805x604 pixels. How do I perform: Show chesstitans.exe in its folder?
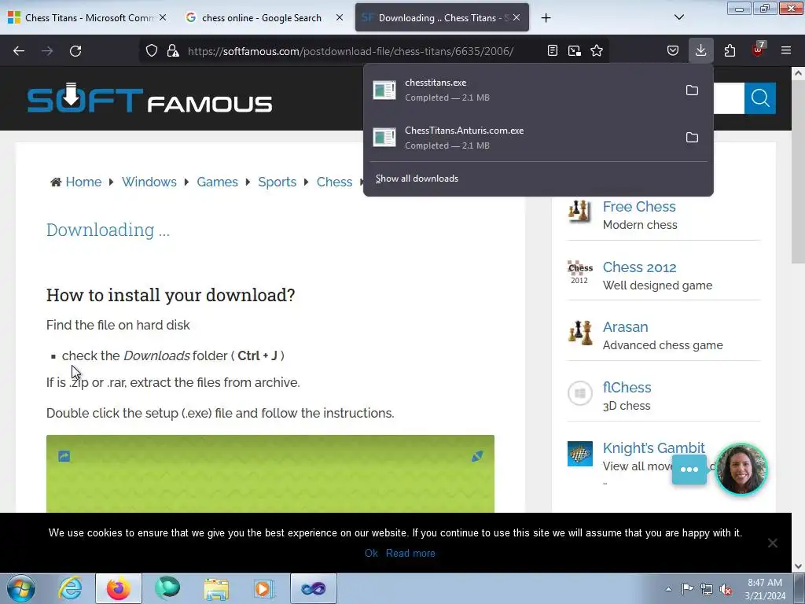[692, 90]
